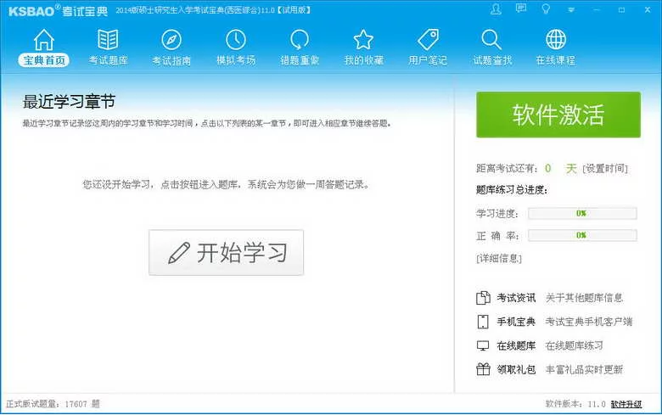Image resolution: width=662 pixels, height=415 pixels.
Task: Maximize the window
Action: point(621,9)
